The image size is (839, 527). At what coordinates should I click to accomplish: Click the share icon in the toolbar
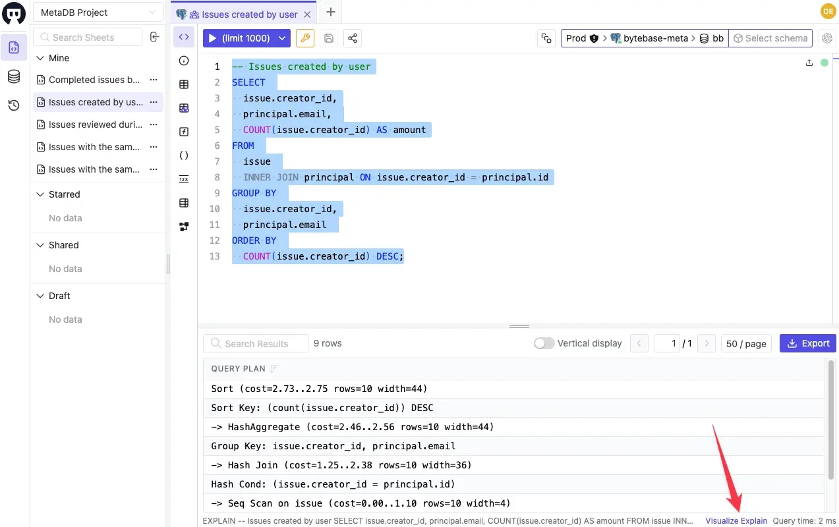pyautogui.click(x=353, y=38)
